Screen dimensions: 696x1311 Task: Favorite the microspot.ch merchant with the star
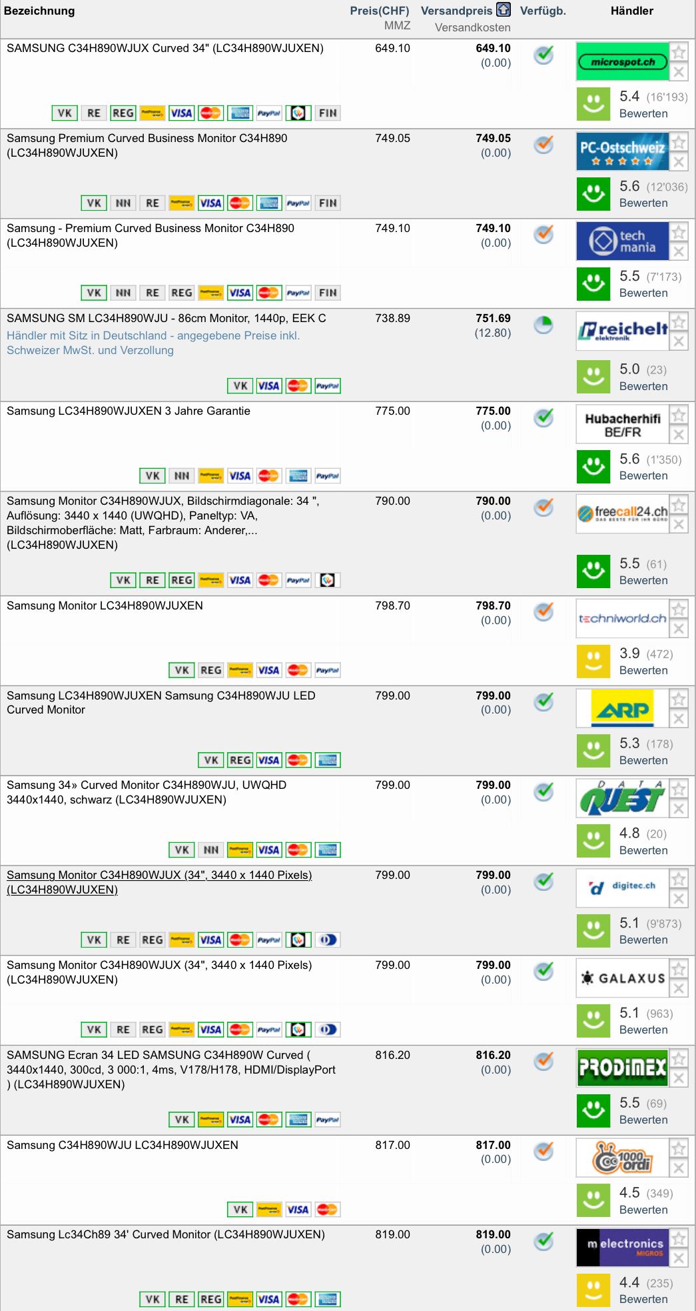(x=678, y=52)
